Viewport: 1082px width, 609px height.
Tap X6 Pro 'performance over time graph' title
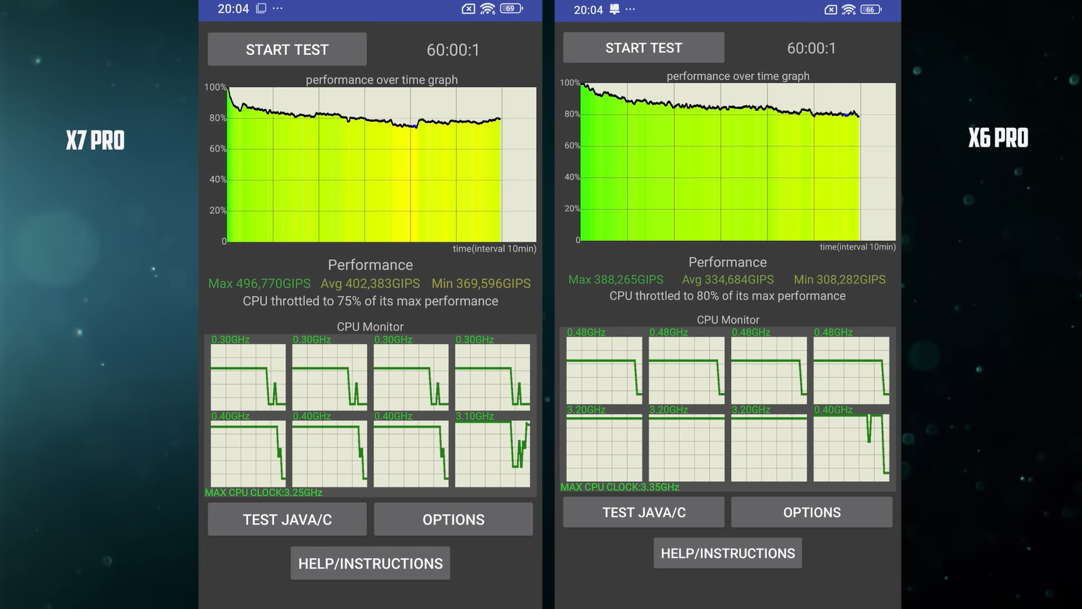[x=738, y=76]
